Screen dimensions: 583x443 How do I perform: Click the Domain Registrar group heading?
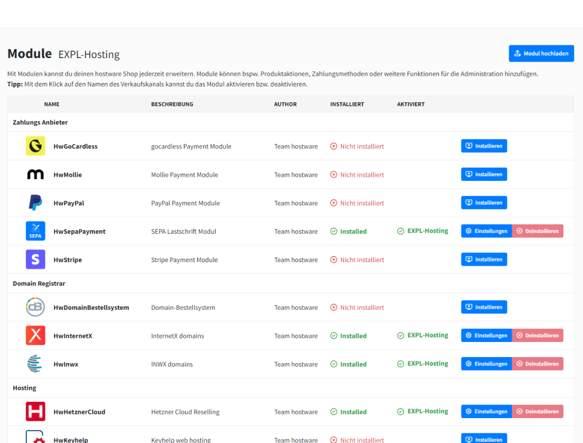tap(39, 283)
